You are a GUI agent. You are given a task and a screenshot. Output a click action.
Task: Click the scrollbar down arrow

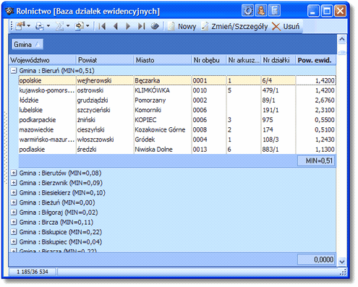pos(342,261)
